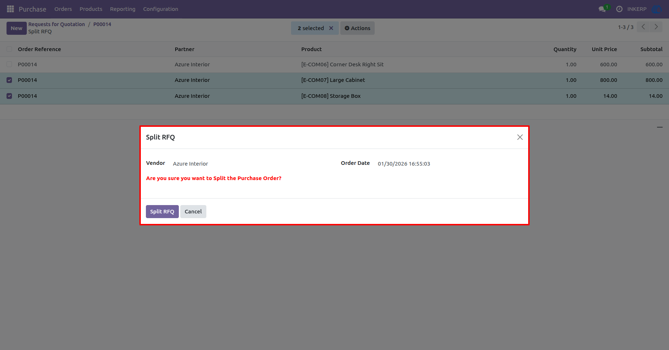Uncheck the Large Cabinet row
The height and width of the screenshot is (350, 669).
tap(9, 80)
